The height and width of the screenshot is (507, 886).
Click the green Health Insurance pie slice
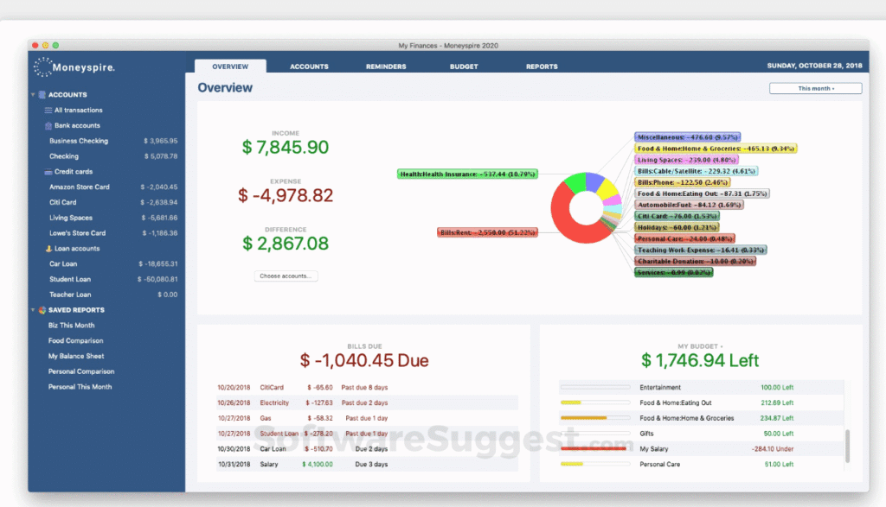tap(575, 182)
